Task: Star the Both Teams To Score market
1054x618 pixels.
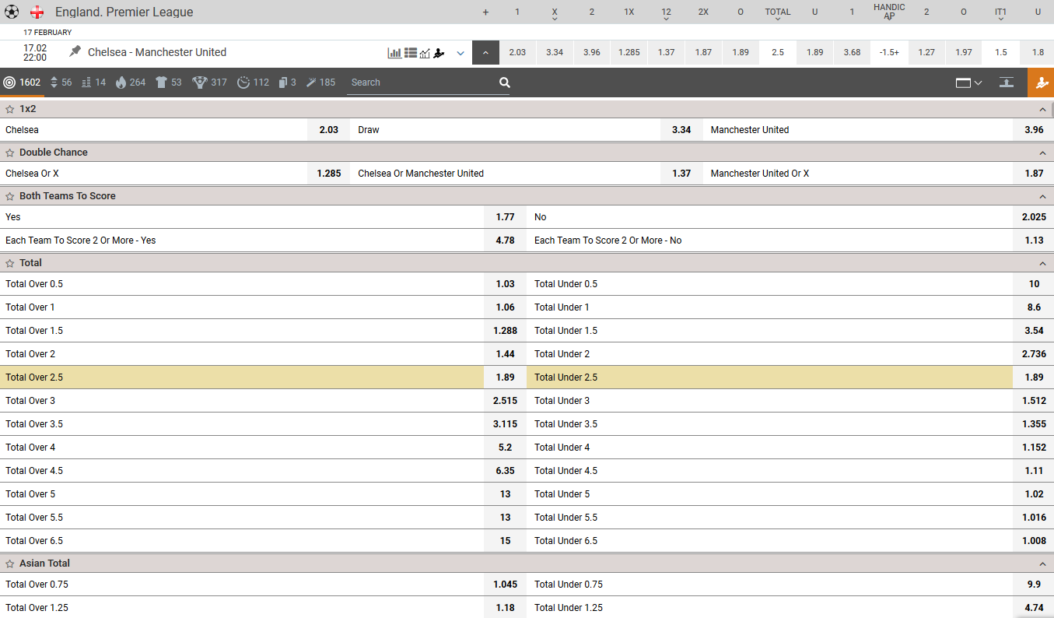Action: (x=10, y=196)
